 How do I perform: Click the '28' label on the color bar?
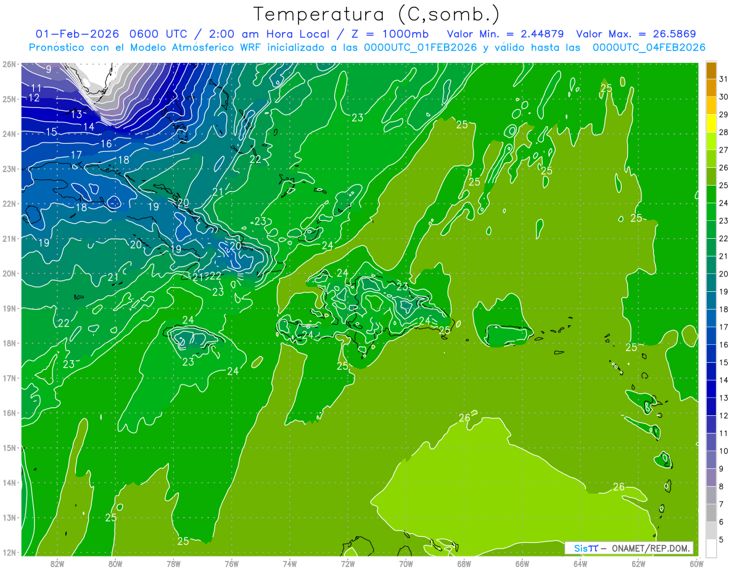(724, 132)
